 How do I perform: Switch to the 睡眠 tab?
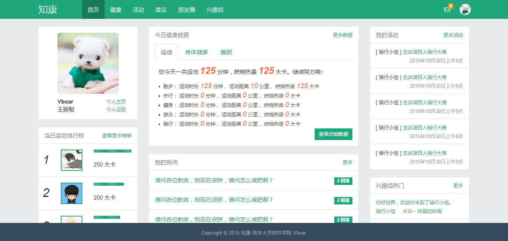click(226, 52)
